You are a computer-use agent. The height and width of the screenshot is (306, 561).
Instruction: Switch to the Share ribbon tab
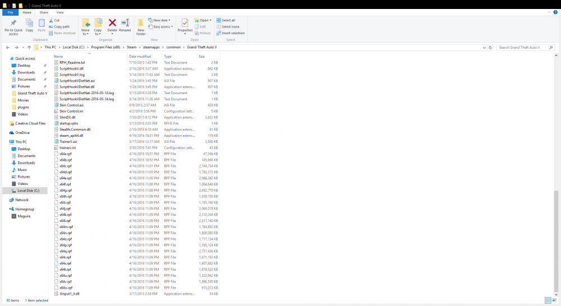(44, 12)
